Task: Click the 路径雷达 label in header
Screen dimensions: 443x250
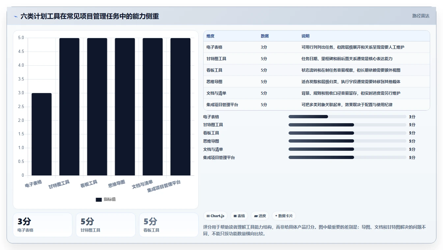Action: pos(421,16)
